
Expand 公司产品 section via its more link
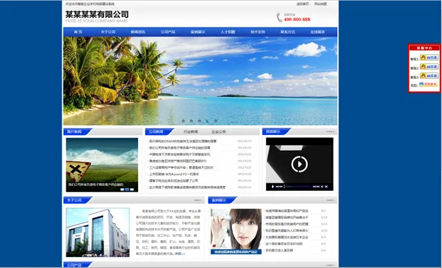tap(330, 265)
